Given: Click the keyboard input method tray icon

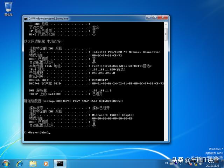Looking at the screenshot, I should point(171,163).
